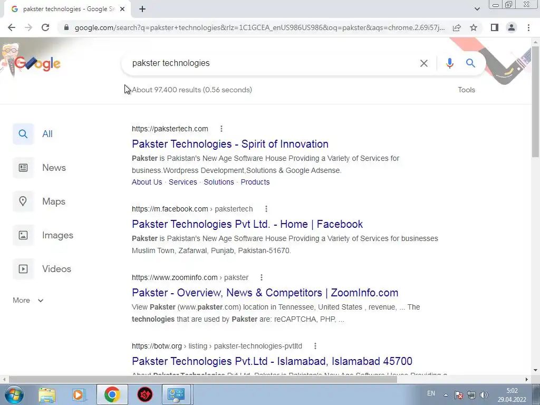Open Pakster Technologies Pvt.Ltd Islamabad result
The height and width of the screenshot is (405, 540).
point(272,361)
